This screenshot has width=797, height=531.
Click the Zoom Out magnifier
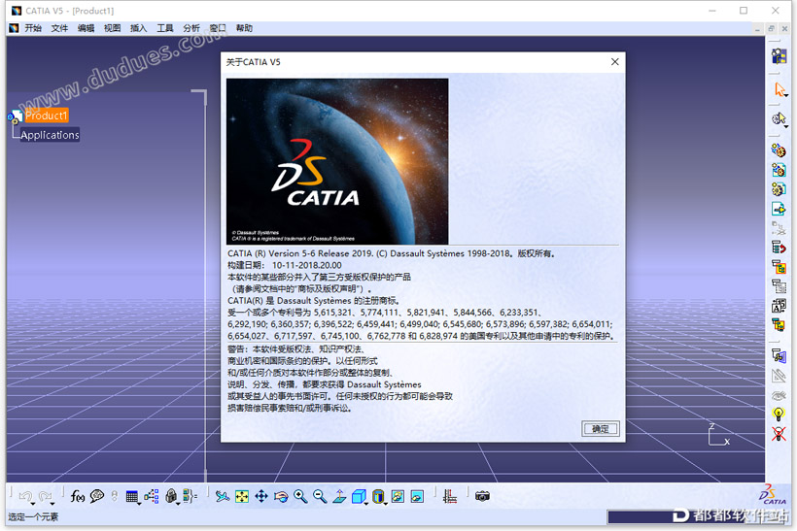[320, 496]
